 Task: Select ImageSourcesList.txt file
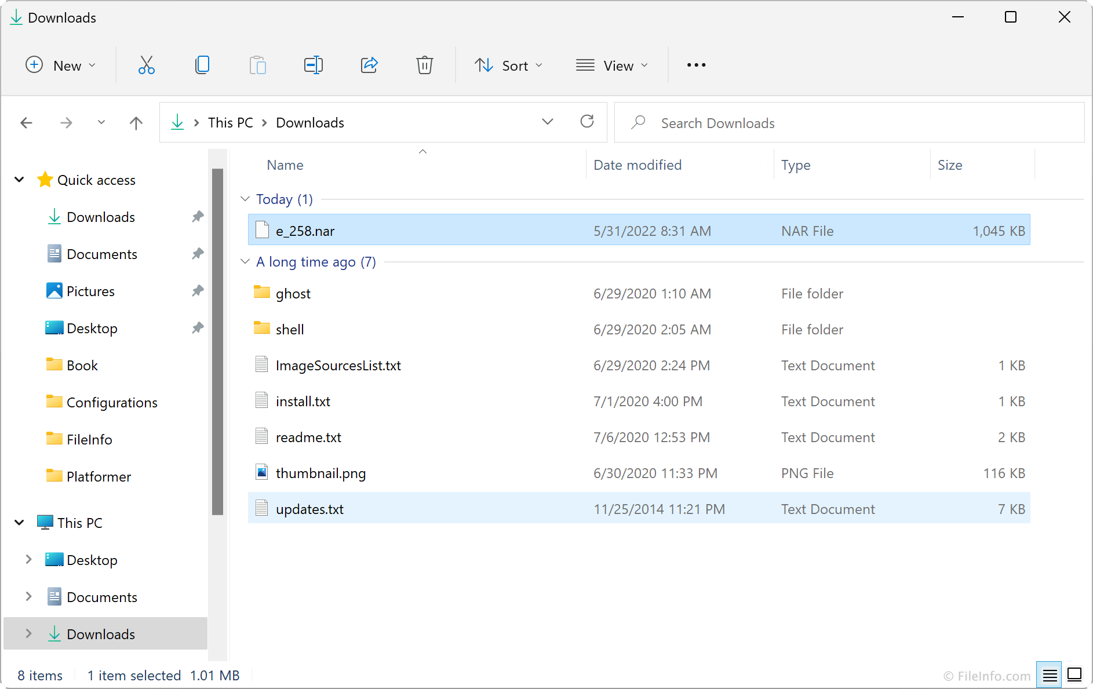(x=639, y=365)
